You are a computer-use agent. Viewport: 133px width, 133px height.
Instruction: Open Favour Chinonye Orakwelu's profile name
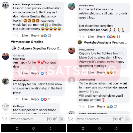coord(27,5)
